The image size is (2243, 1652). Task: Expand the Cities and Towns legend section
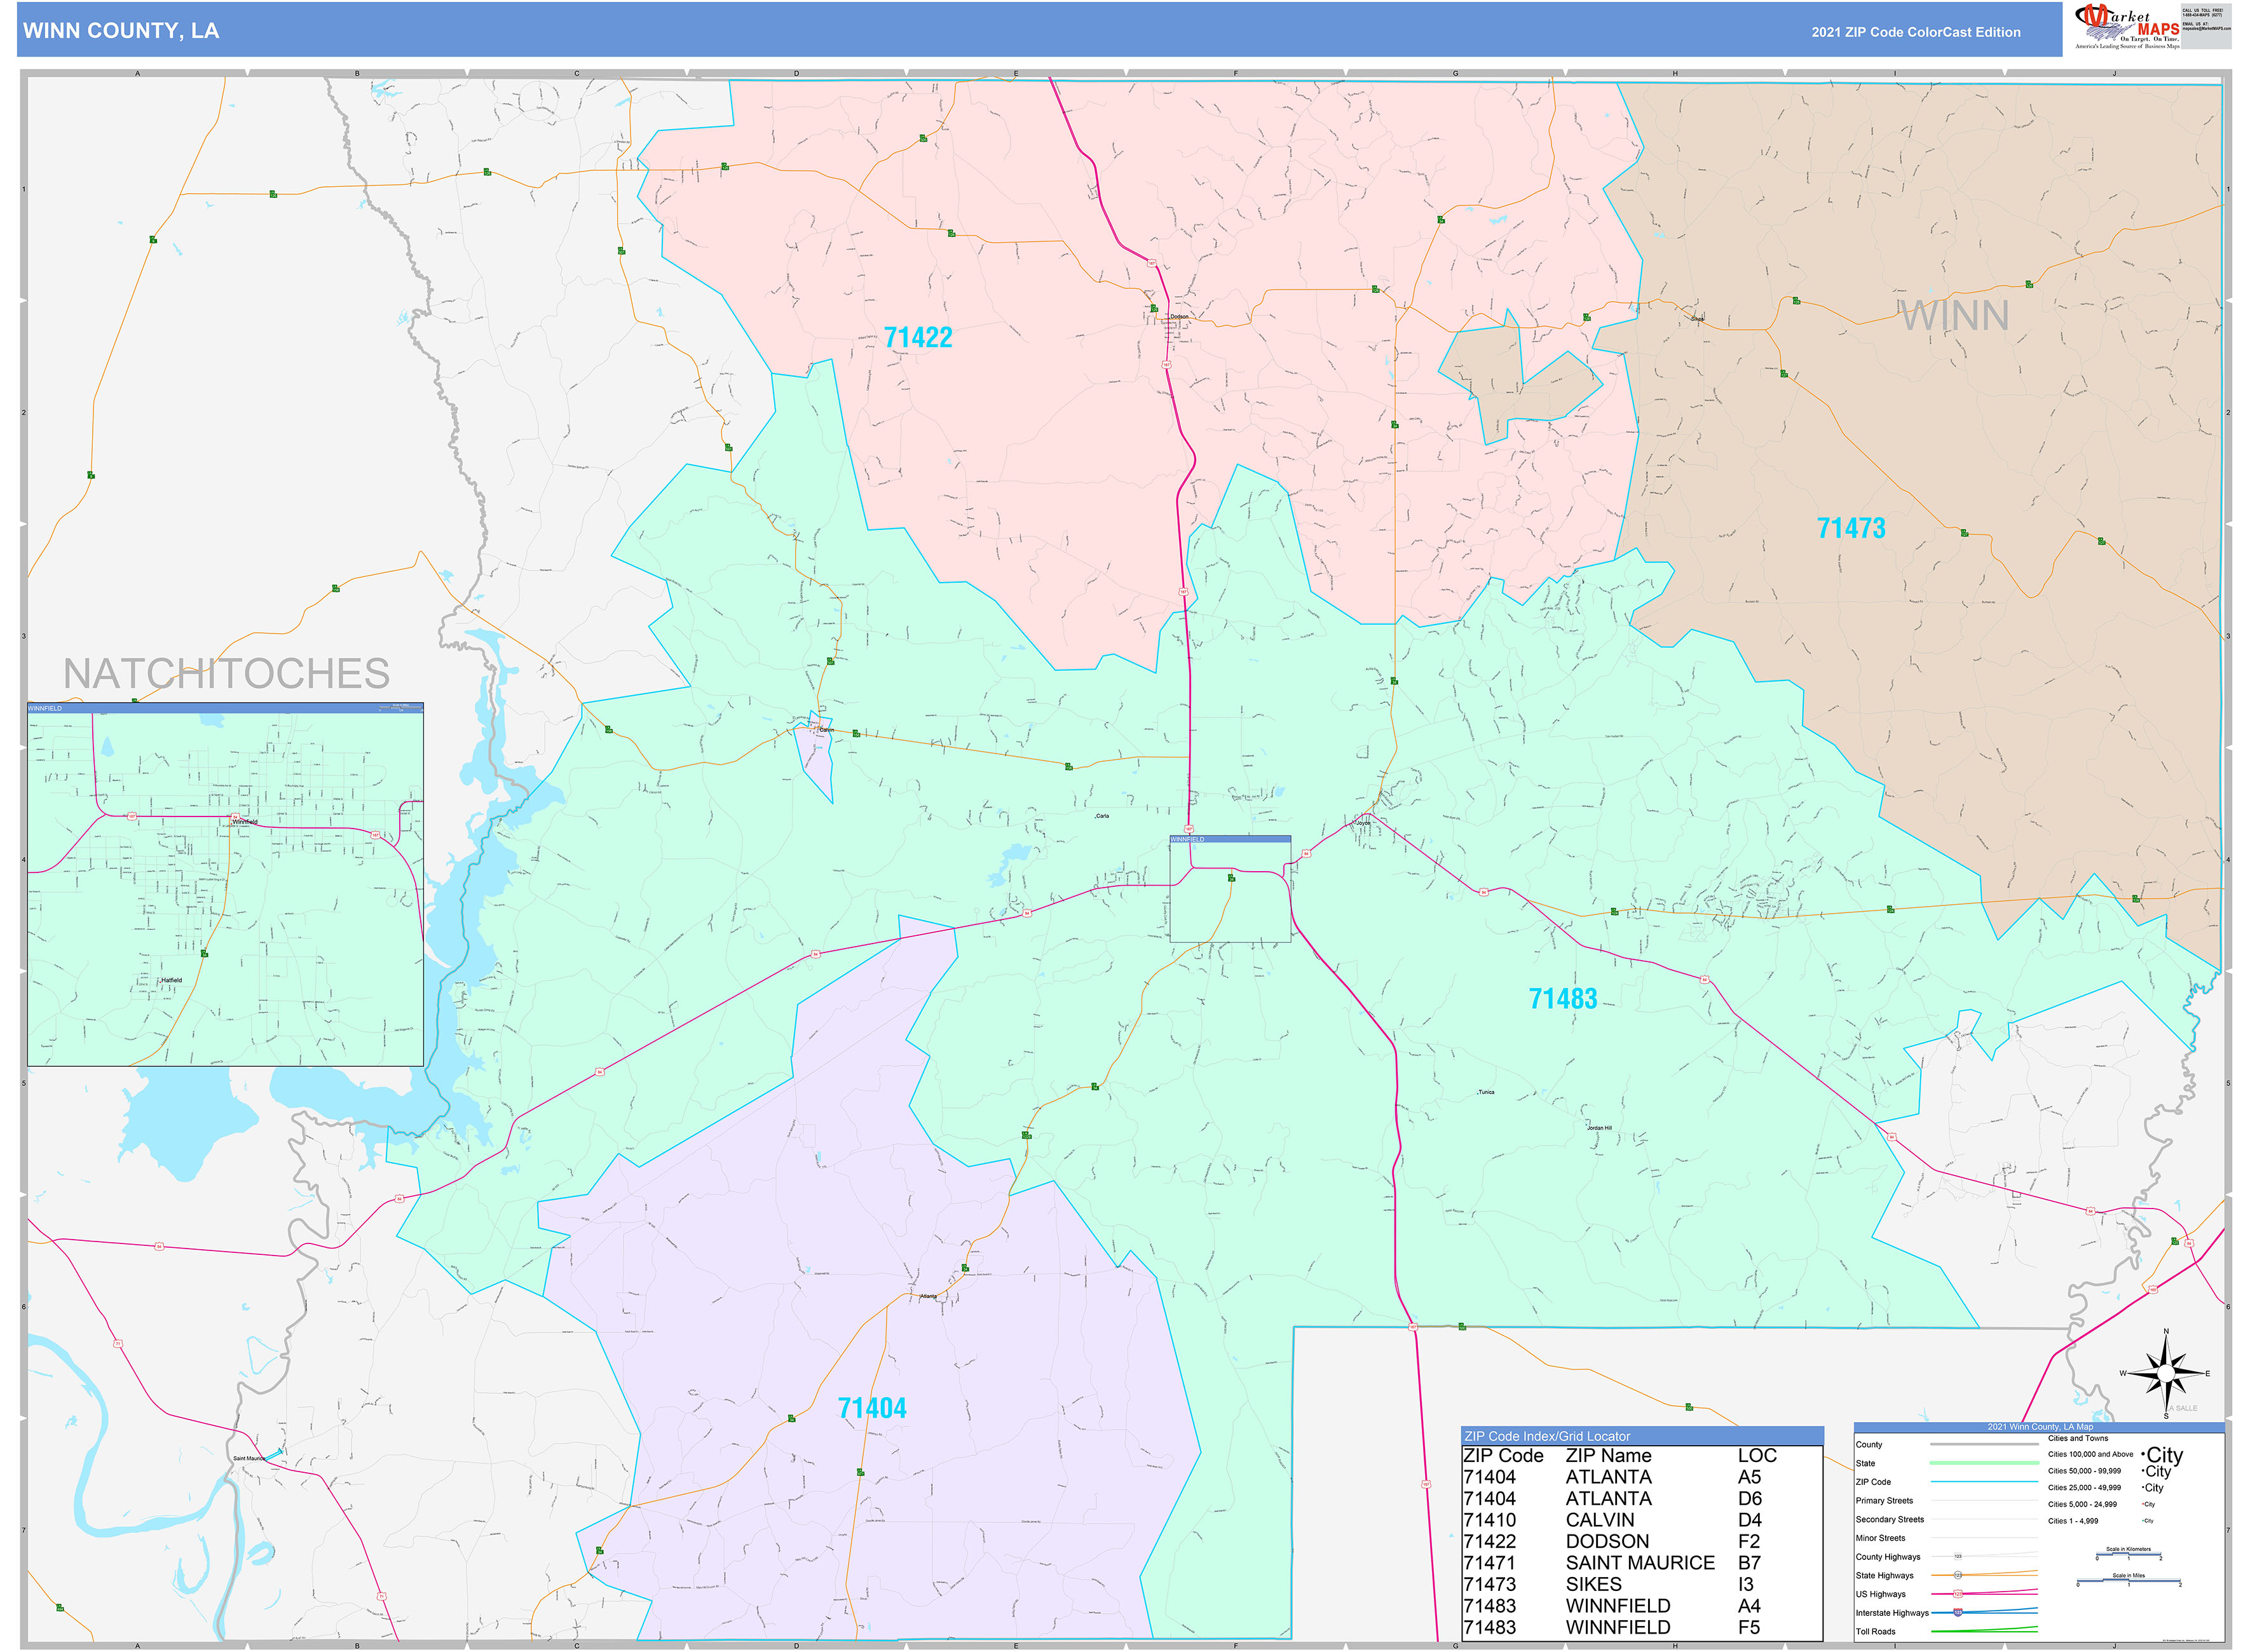pos(2079,1438)
